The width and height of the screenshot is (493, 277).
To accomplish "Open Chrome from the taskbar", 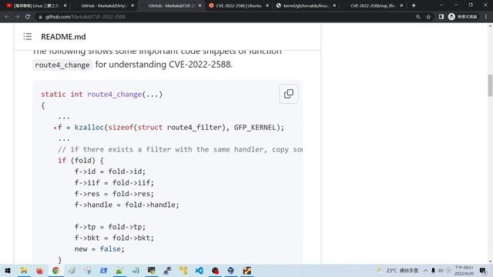I will point(55,270).
